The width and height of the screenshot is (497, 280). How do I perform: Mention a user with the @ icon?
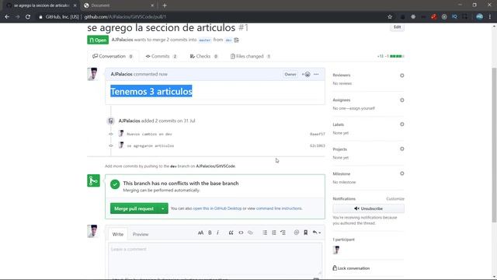tap(297, 233)
